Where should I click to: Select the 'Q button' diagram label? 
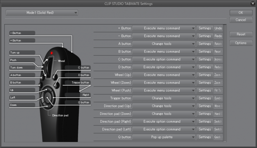coord(78,102)
